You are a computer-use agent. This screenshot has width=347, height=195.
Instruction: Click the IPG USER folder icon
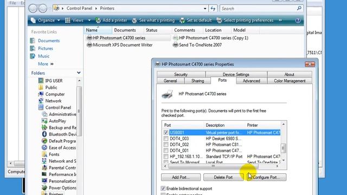(41, 81)
